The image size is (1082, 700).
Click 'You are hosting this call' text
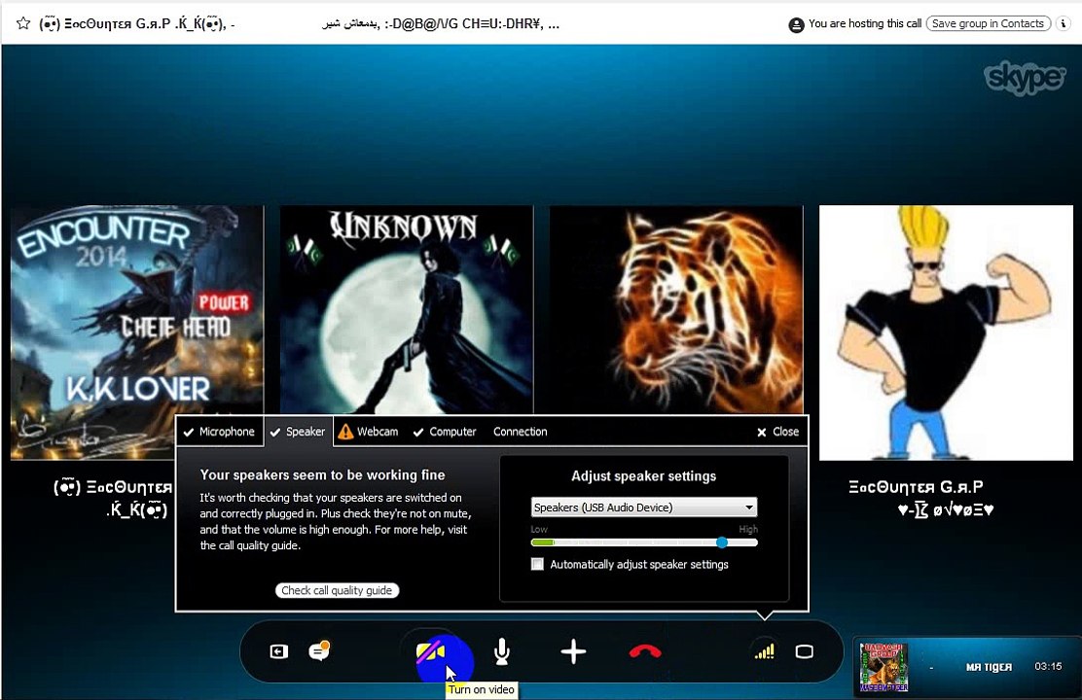[865, 23]
